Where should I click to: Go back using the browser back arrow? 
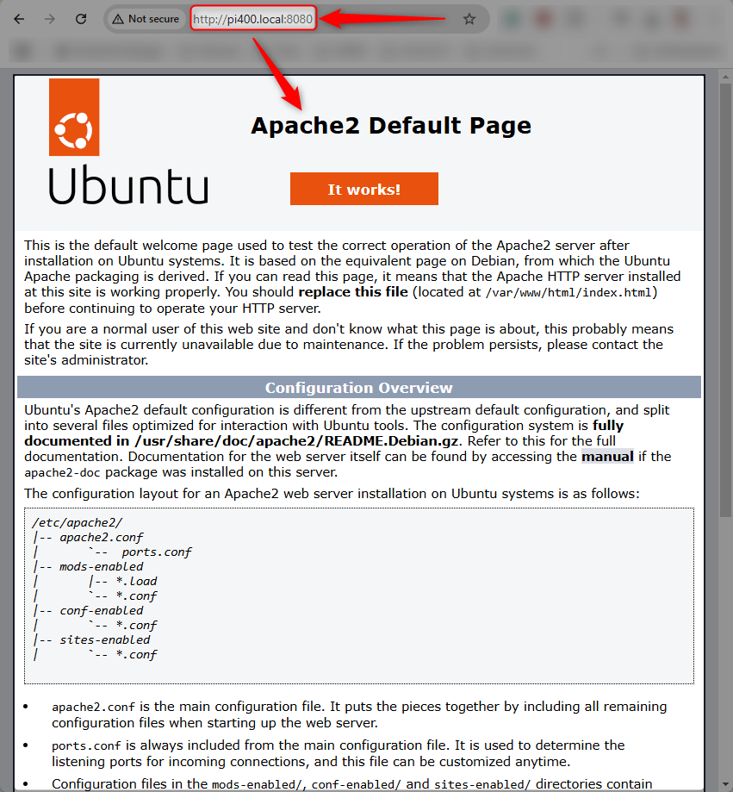click(19, 19)
